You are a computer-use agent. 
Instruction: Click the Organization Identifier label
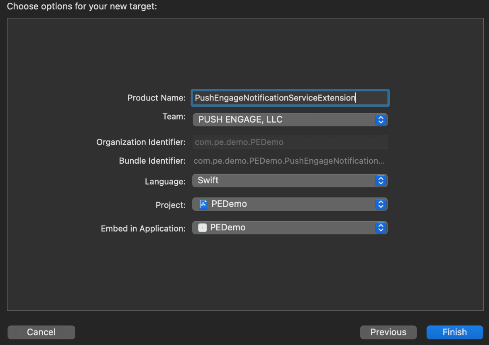coord(141,142)
